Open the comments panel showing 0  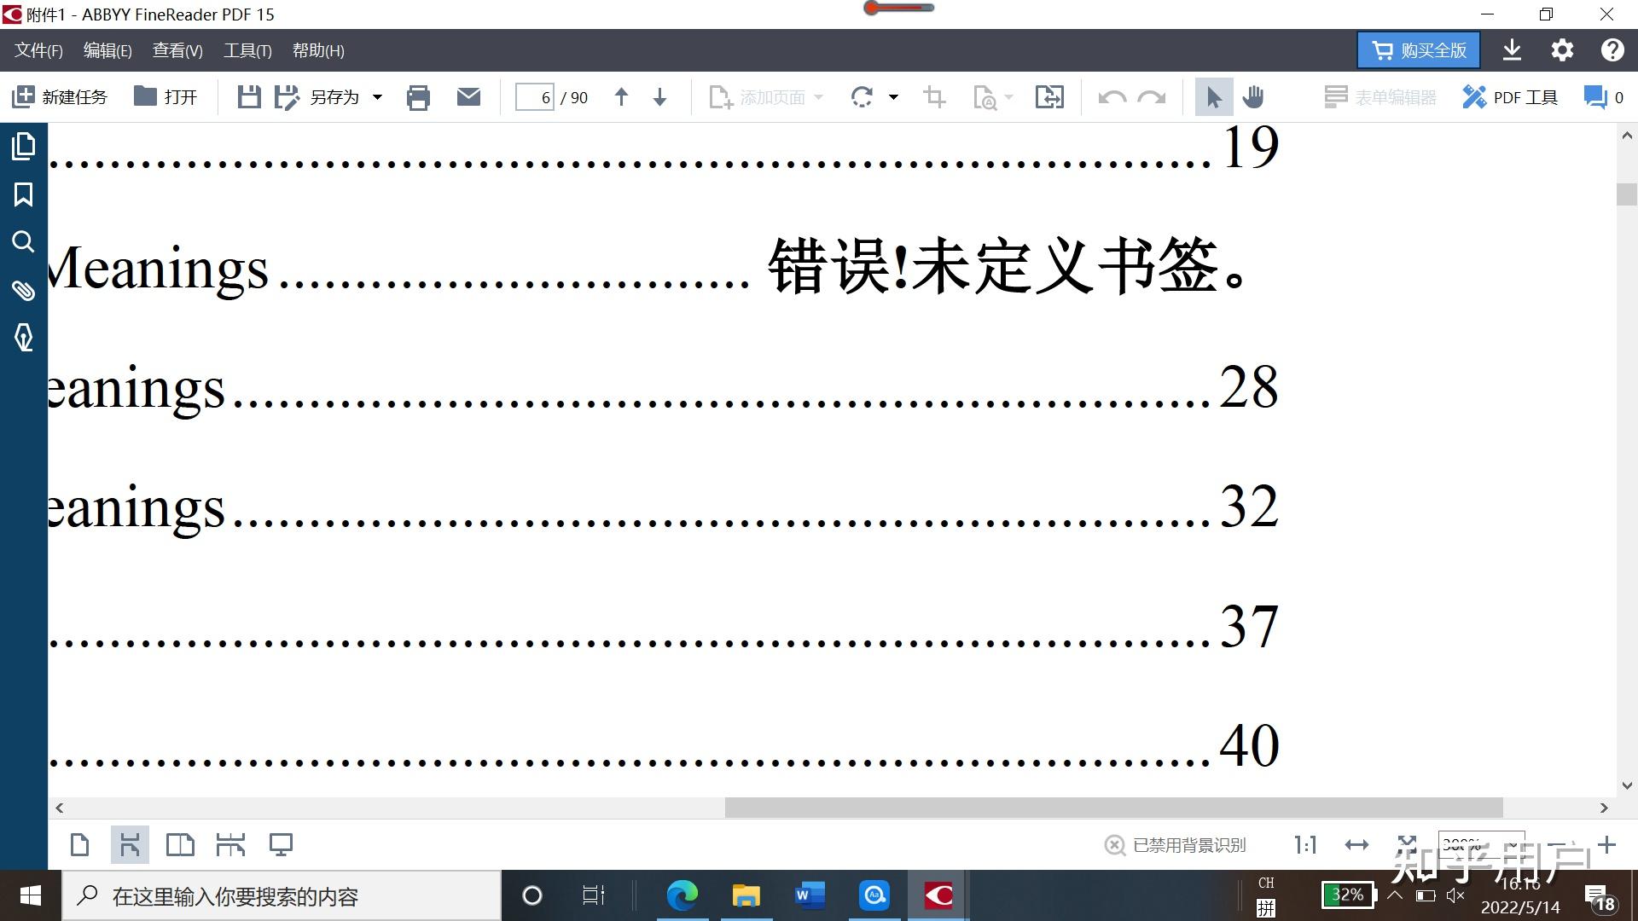[1603, 97]
